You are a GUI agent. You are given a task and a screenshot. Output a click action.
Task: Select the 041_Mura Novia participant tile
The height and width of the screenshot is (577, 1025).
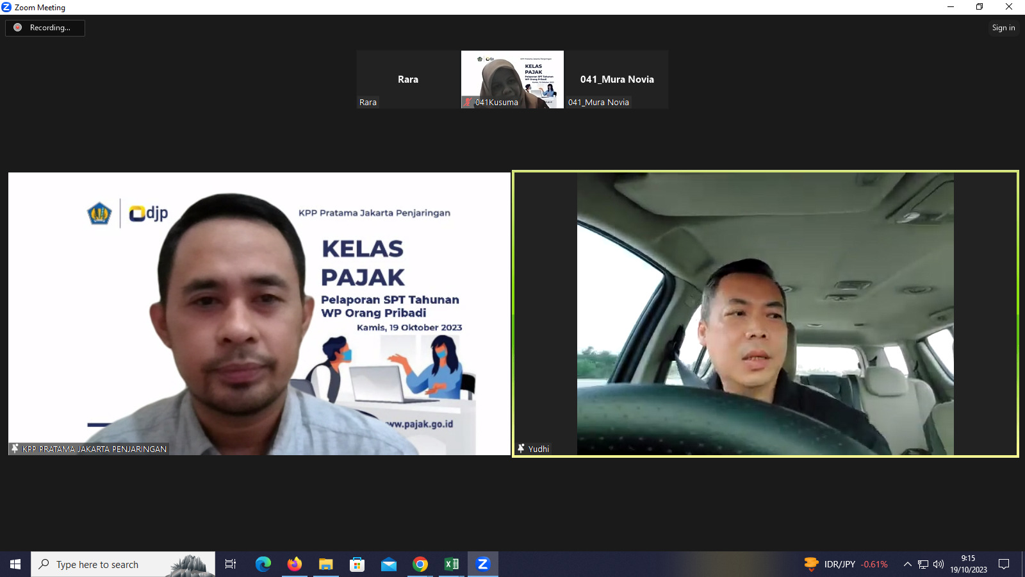(x=617, y=79)
